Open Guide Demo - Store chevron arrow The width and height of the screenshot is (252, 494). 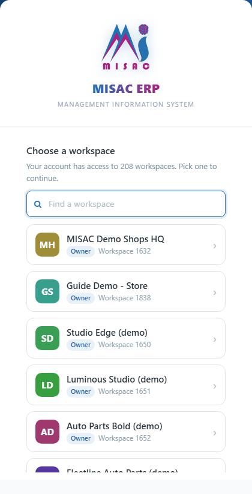[x=215, y=293]
